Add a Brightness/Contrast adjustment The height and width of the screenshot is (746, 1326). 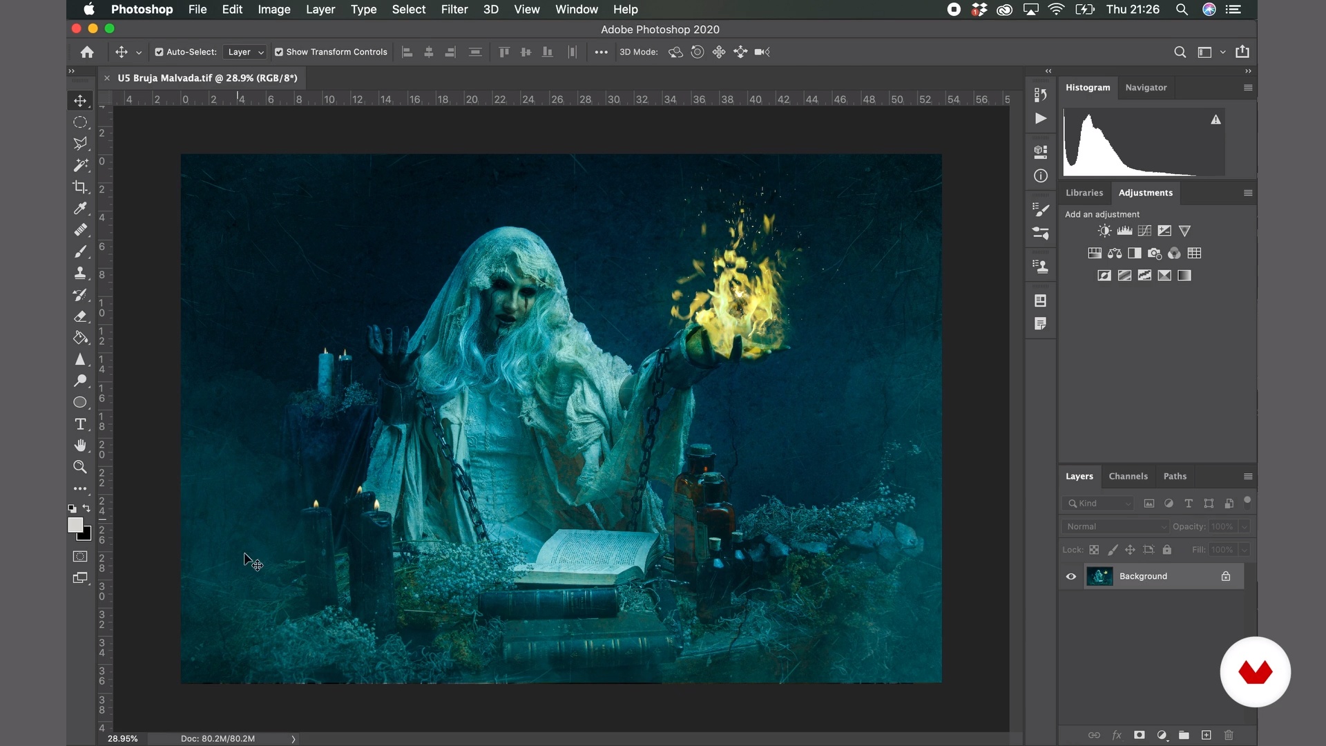pyautogui.click(x=1104, y=231)
